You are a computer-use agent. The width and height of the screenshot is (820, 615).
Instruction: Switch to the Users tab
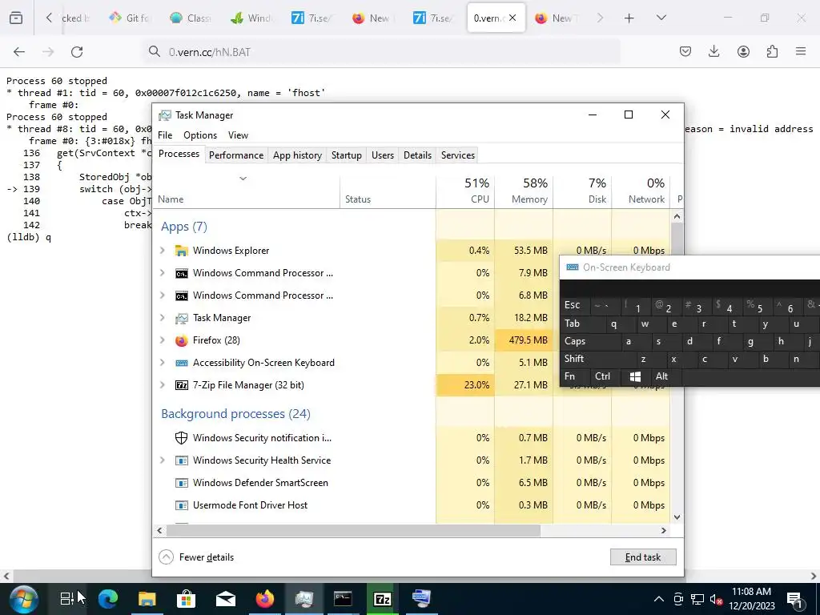382,155
